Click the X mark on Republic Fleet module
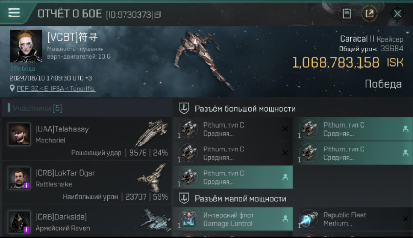This screenshot has height=238, width=413. tap(405, 219)
